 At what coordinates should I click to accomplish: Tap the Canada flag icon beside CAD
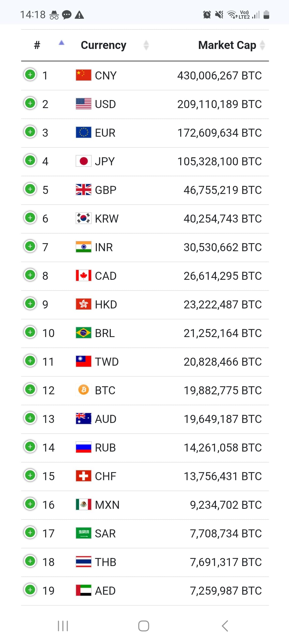coord(83,276)
